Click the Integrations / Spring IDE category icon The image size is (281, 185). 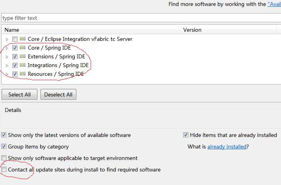(23, 65)
